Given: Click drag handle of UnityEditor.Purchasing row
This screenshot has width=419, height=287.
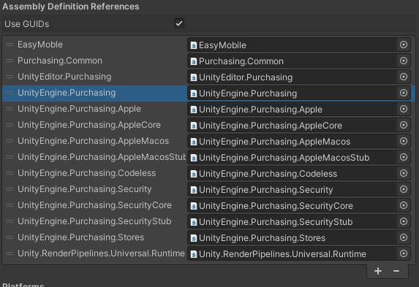Looking at the screenshot, I should (x=10, y=77).
